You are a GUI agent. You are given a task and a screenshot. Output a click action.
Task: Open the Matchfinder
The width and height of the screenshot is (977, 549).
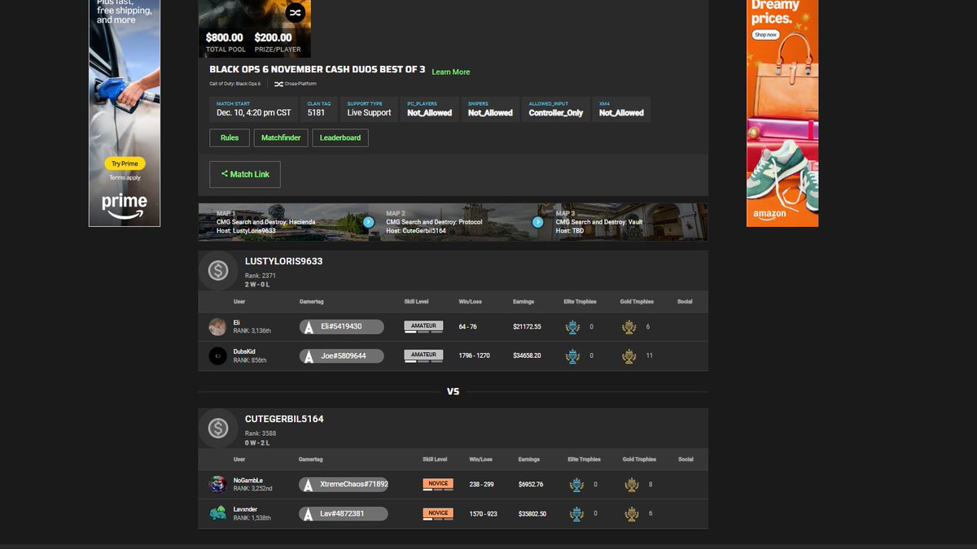(281, 138)
